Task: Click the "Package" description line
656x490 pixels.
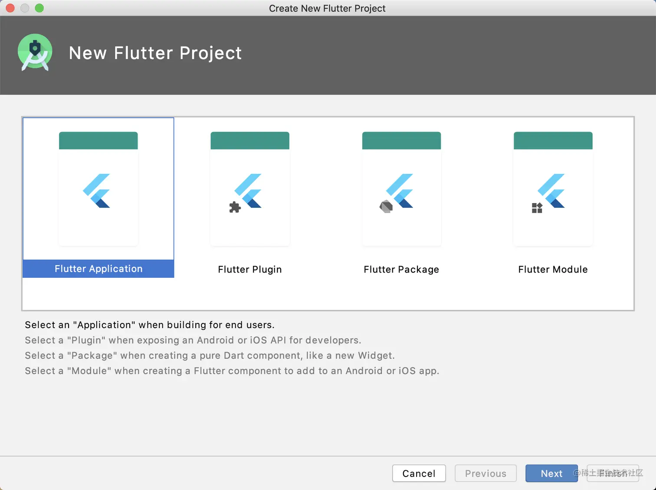Action: [x=210, y=355]
